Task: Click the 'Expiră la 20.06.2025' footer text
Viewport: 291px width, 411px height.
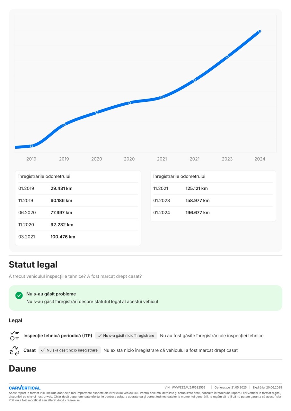Action: 267,388
